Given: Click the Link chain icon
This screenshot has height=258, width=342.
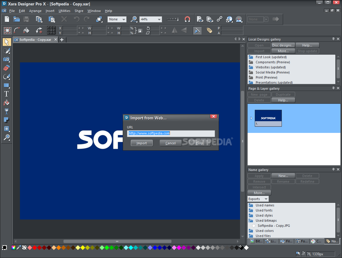Looking at the screenshot, I should point(219,19).
